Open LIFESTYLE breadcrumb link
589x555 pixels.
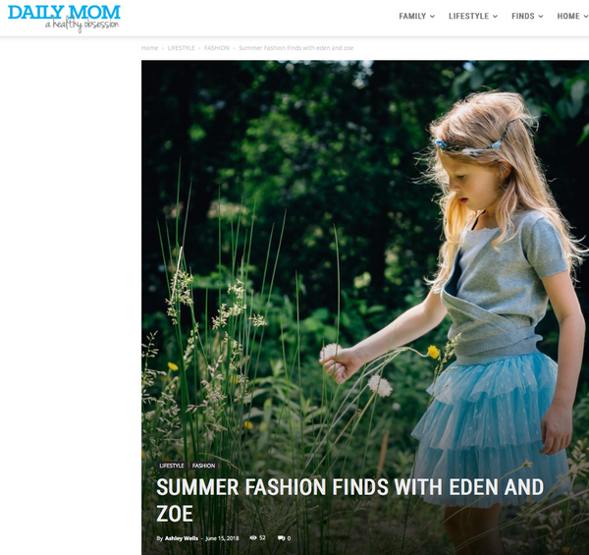(x=181, y=48)
